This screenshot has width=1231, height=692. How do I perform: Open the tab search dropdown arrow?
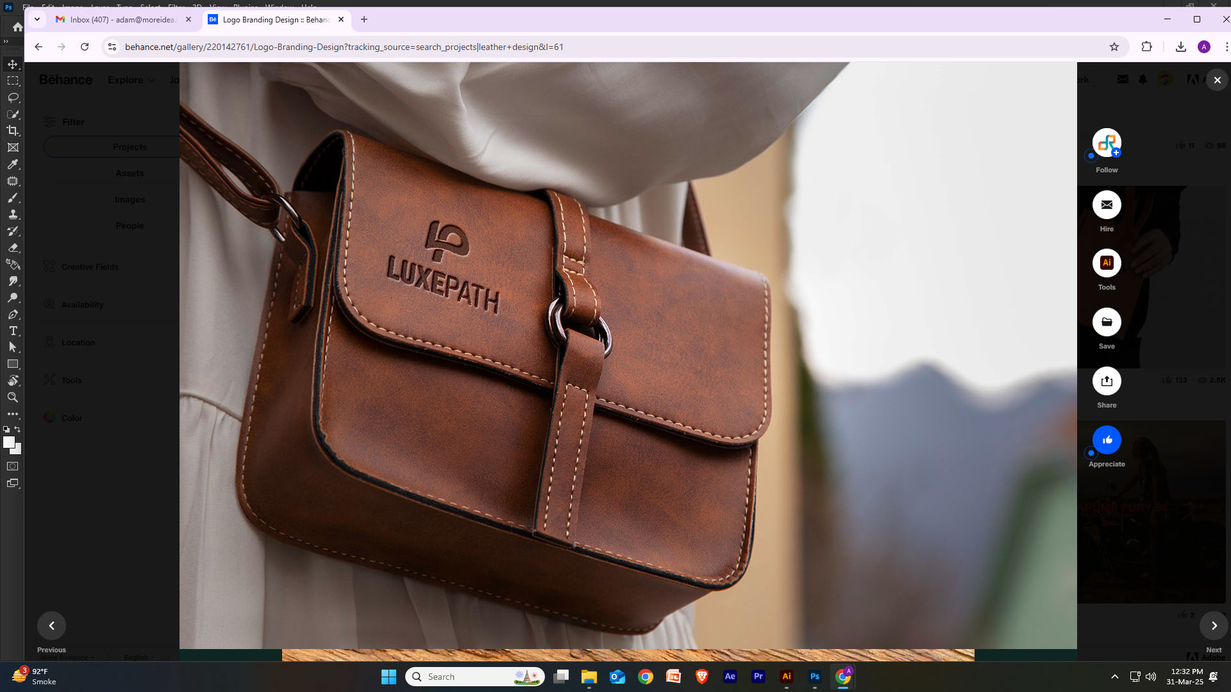pyautogui.click(x=37, y=19)
